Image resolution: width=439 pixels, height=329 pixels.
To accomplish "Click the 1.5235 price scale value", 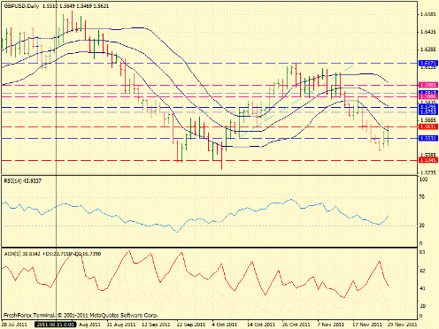I will 428,172.
